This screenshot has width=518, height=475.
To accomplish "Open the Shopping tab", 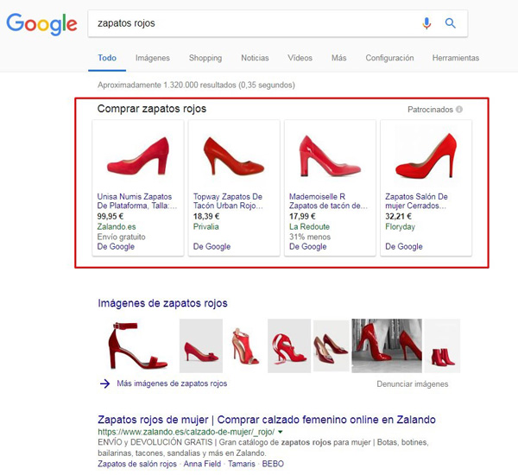I will point(205,58).
